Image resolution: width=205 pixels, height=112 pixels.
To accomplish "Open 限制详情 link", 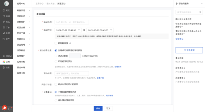I will pos(109,96).
